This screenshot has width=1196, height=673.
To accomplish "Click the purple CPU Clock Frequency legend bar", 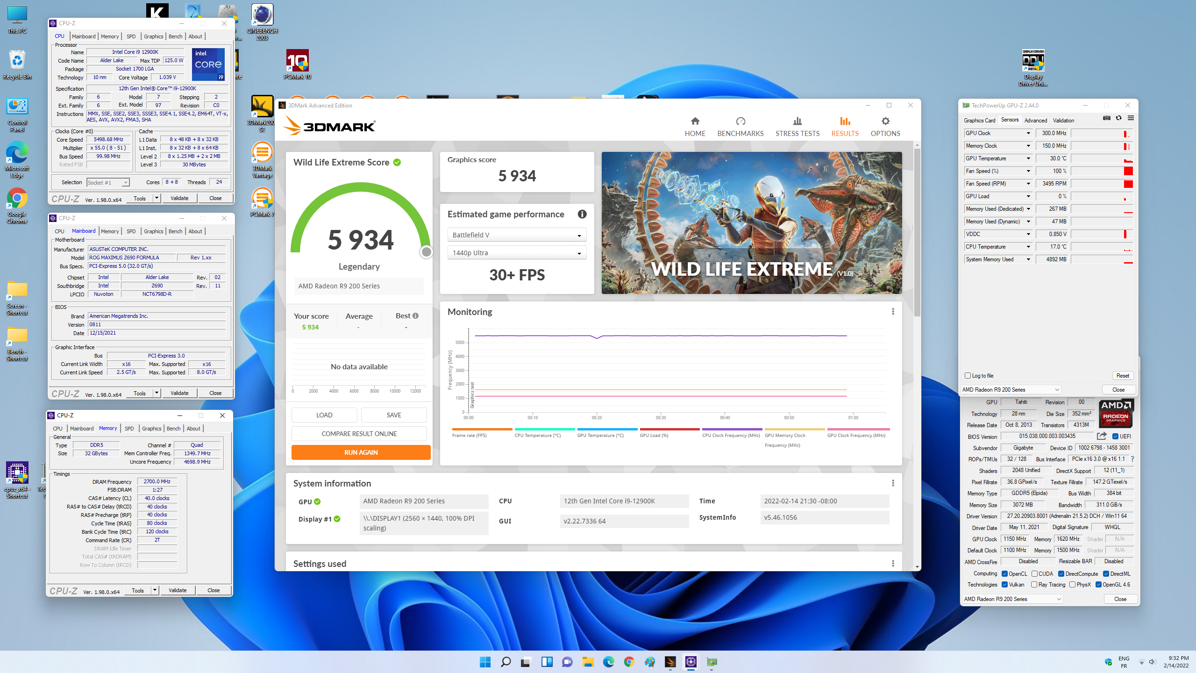I will (x=732, y=429).
